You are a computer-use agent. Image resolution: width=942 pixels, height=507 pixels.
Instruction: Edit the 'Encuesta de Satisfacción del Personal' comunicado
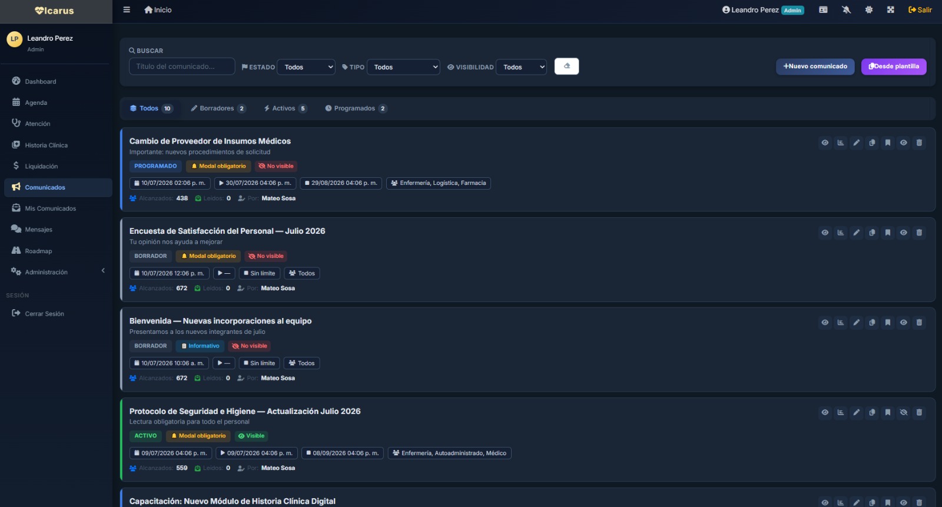tap(857, 233)
